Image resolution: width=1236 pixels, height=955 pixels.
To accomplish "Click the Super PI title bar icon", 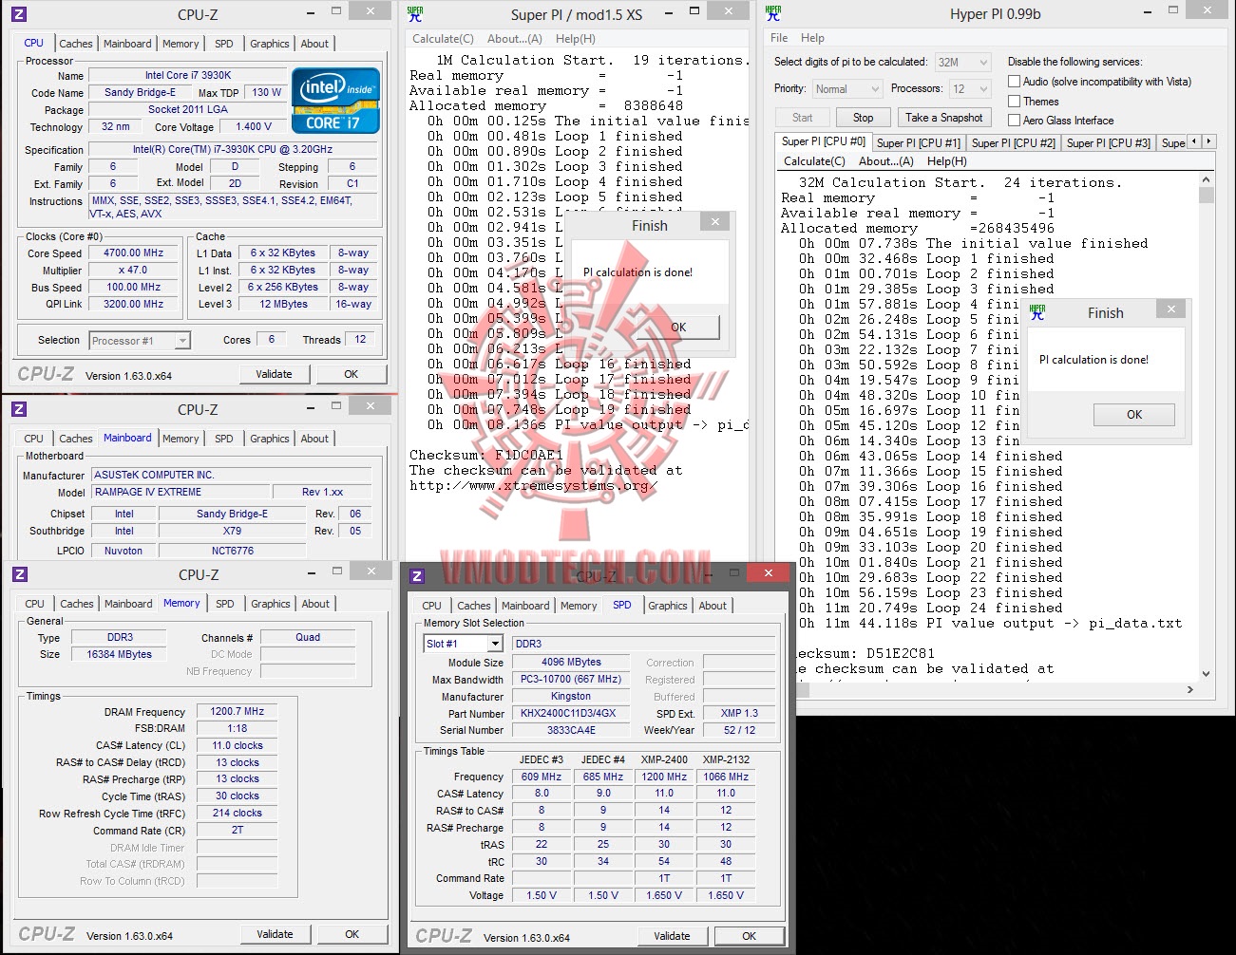I will point(415,14).
